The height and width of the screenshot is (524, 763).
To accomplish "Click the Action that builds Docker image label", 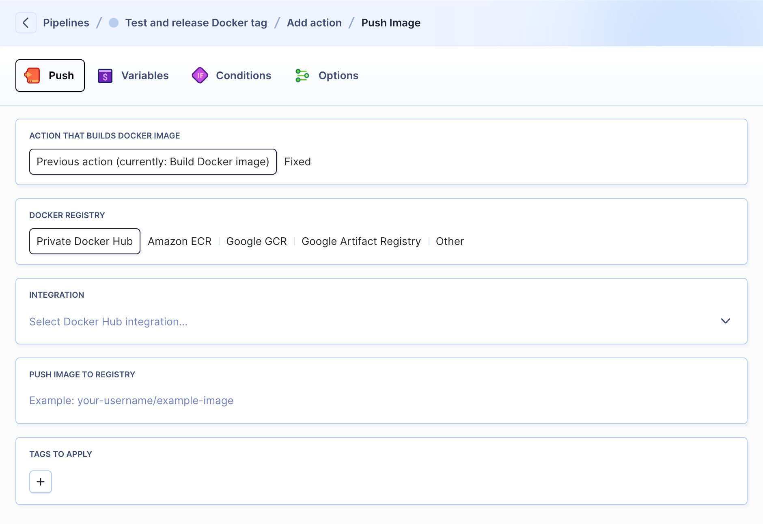I will tap(105, 136).
